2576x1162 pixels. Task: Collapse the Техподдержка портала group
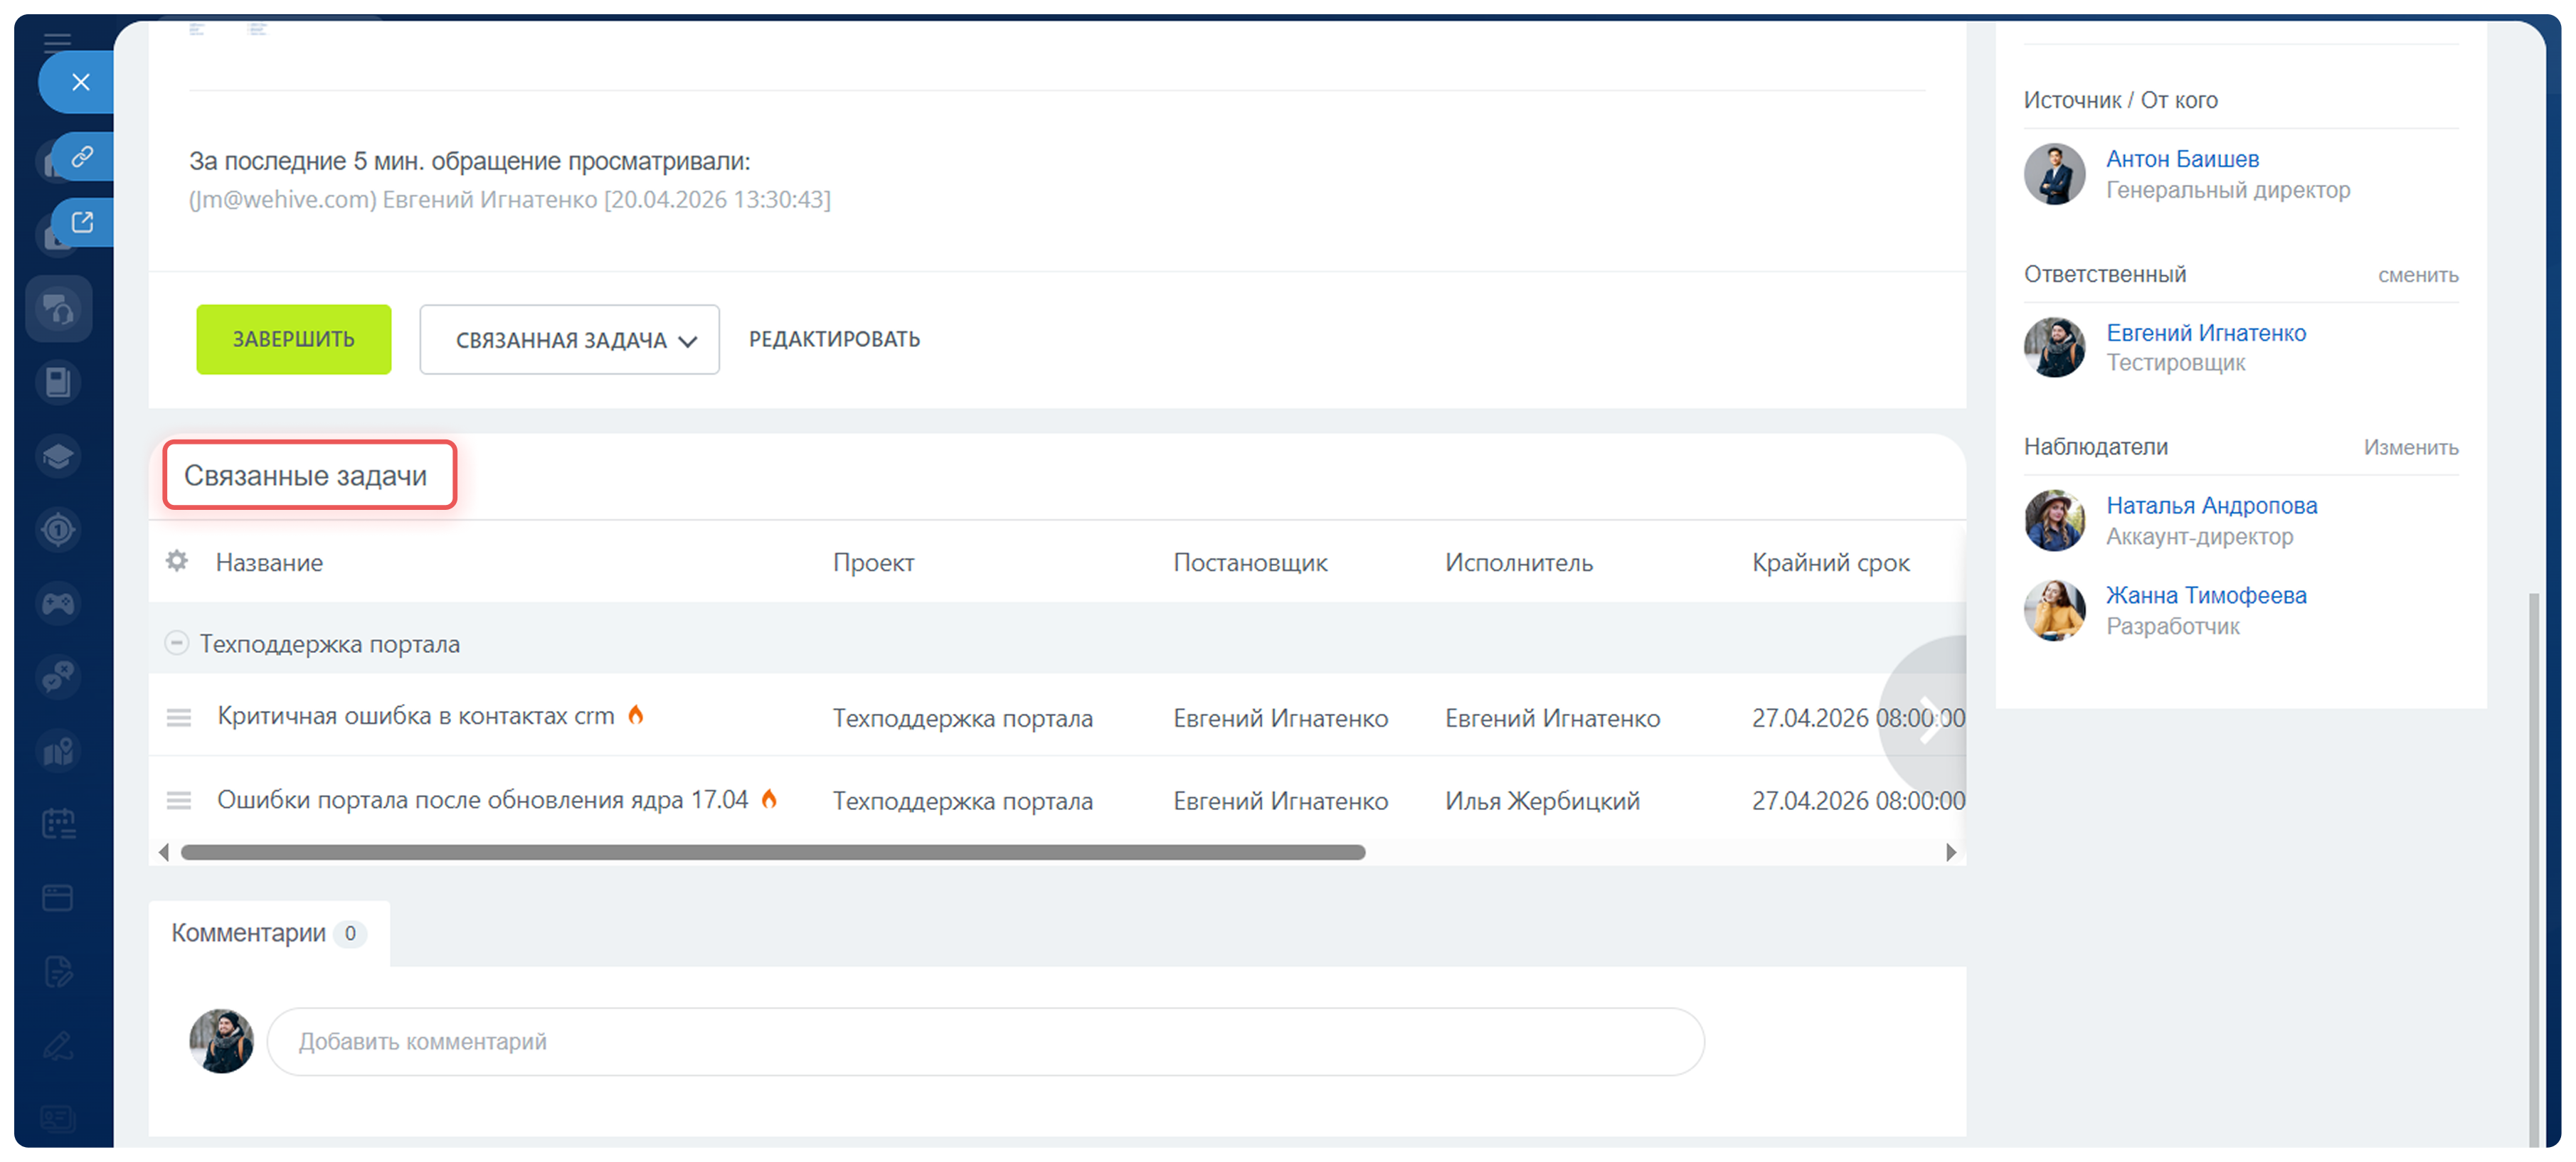tap(176, 643)
